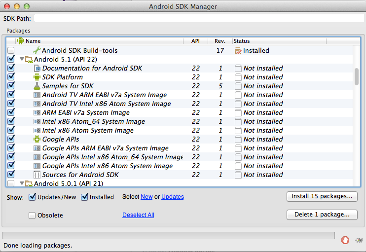Click the Not installed status icon for Google APIs
Image resolution: width=366 pixels, height=252 pixels.
pos(238,139)
